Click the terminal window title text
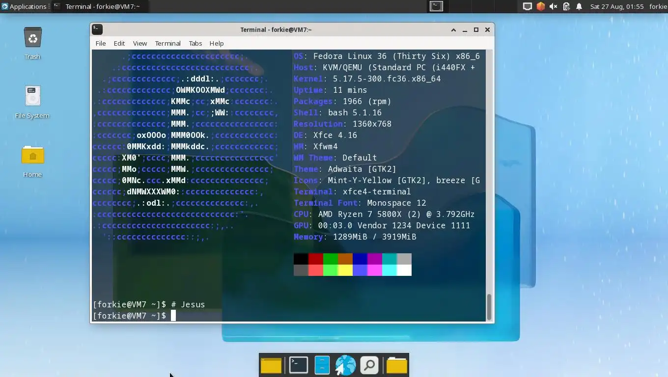Viewport: 668px width, 377px height. click(276, 29)
